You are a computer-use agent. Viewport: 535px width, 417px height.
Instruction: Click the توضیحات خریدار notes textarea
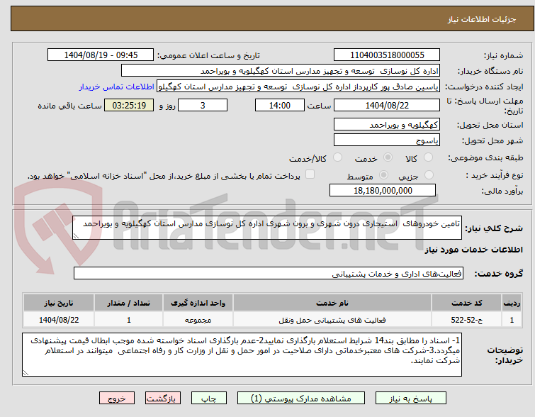coord(242,355)
